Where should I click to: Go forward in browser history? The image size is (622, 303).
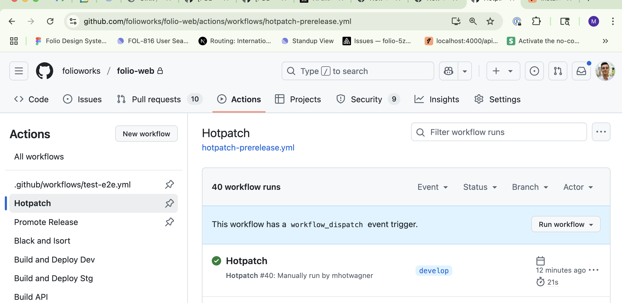(31, 21)
